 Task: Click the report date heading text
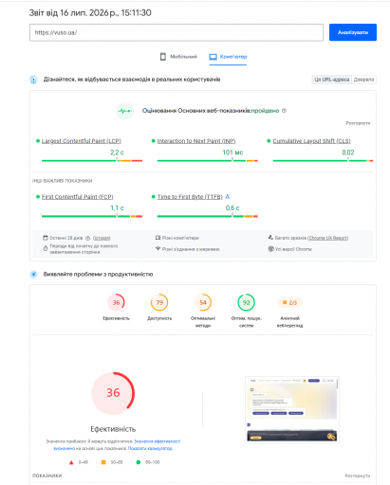90,13
